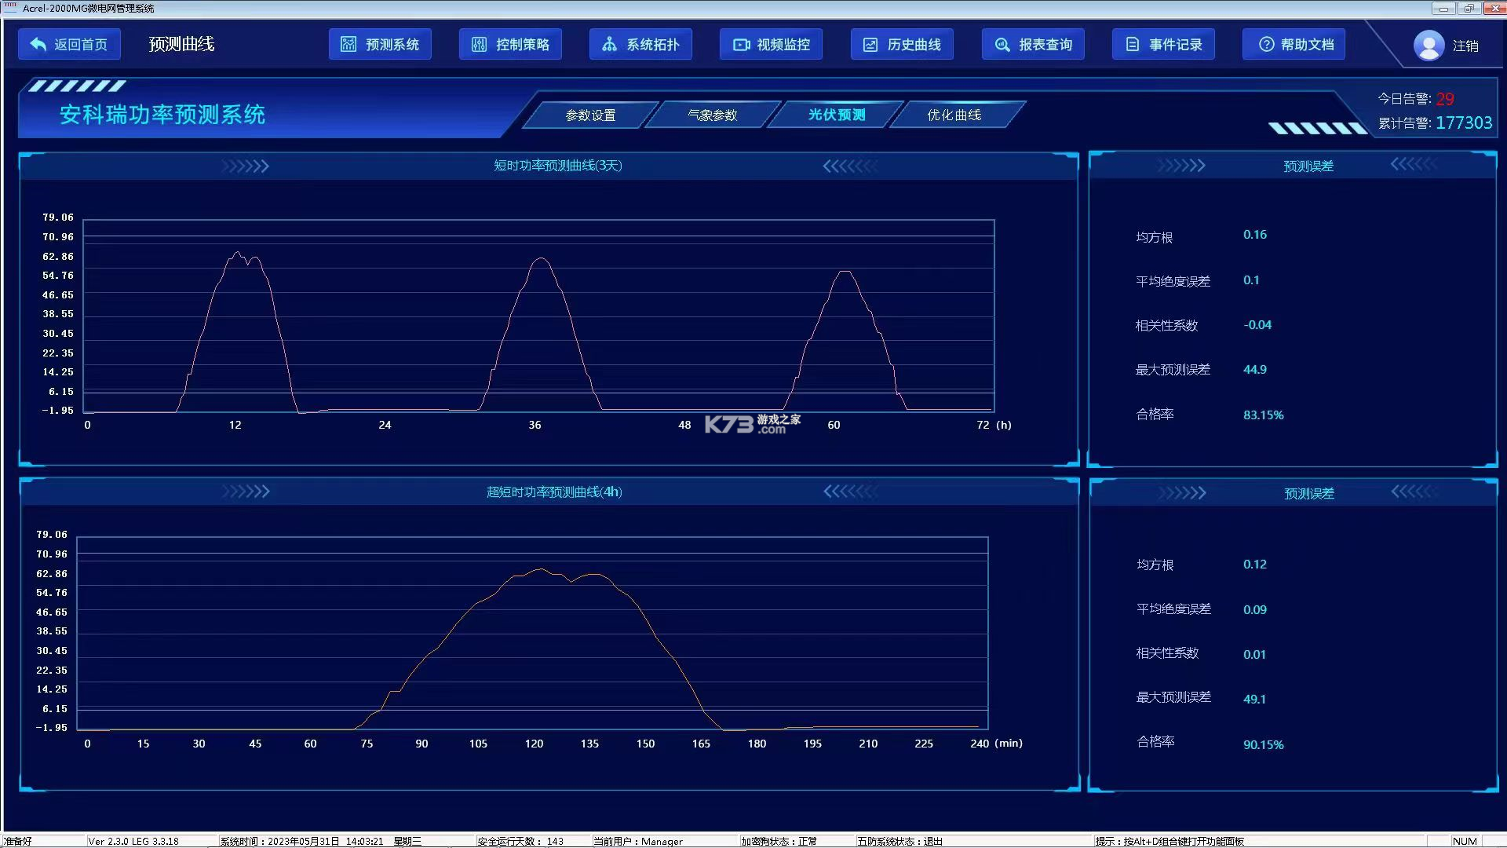The height and width of the screenshot is (848, 1507).
Task: Click the 报表查询 magnifier icon
Action: pyautogui.click(x=1002, y=45)
